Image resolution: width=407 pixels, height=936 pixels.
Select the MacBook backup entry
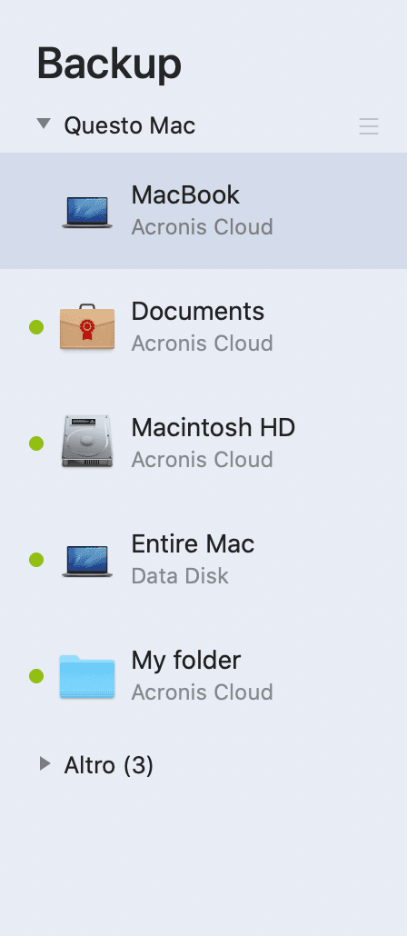pos(203,211)
